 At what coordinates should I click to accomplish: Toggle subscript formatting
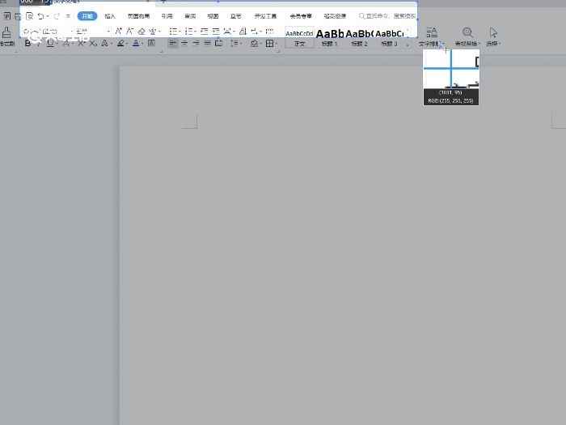click(x=93, y=44)
